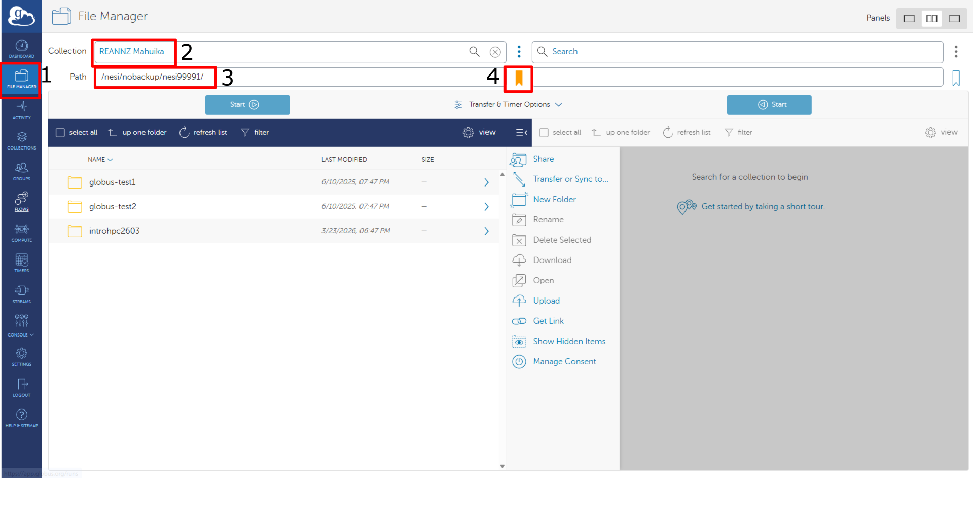Image resolution: width=973 pixels, height=522 pixels.
Task: Open filter in left panel
Action: (x=255, y=133)
